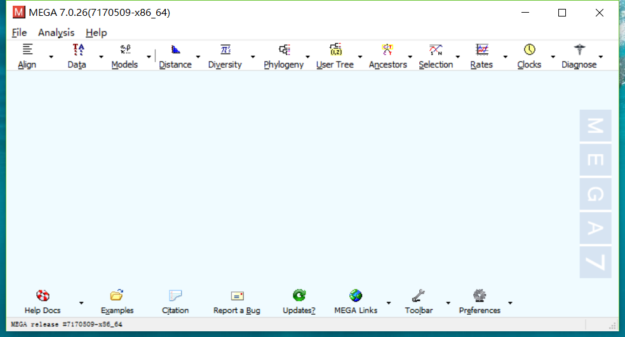Expand the Distance dropdown arrow

[x=198, y=57]
